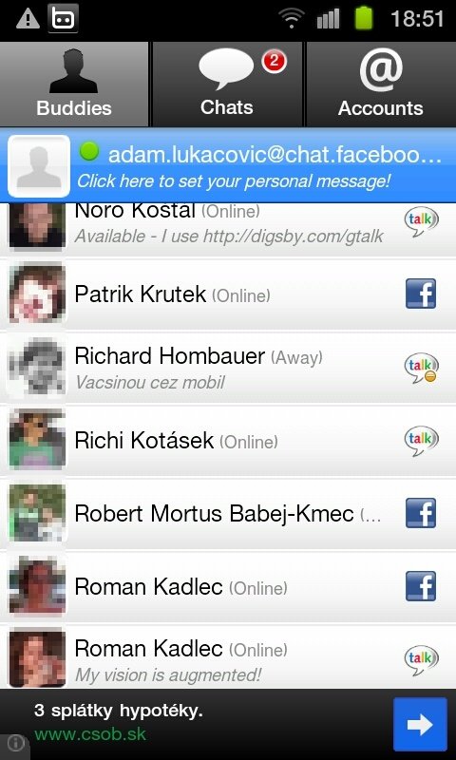Tap the away Talk icon beside Richard Hombauer
Viewport: 456px width, 760px height.
pyautogui.click(x=421, y=368)
